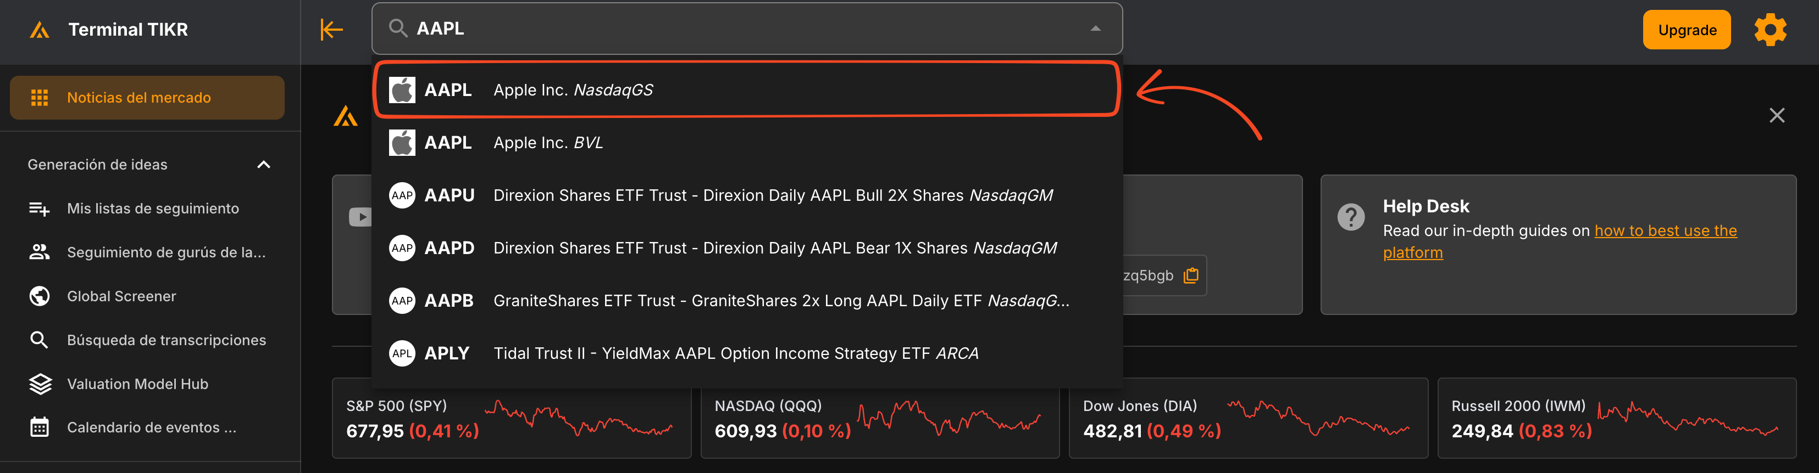Select AAPL Apple Inc. BVL result
1819x473 pixels.
tap(746, 143)
